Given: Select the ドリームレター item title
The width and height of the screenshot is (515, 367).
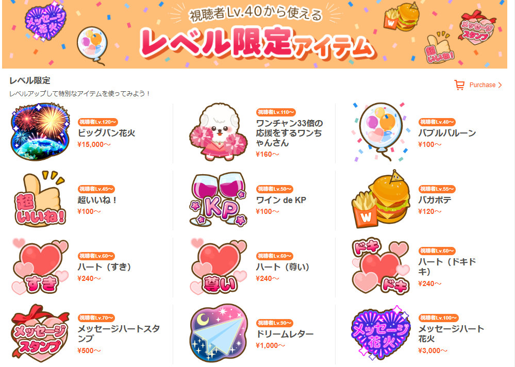Looking at the screenshot, I should point(285,334).
